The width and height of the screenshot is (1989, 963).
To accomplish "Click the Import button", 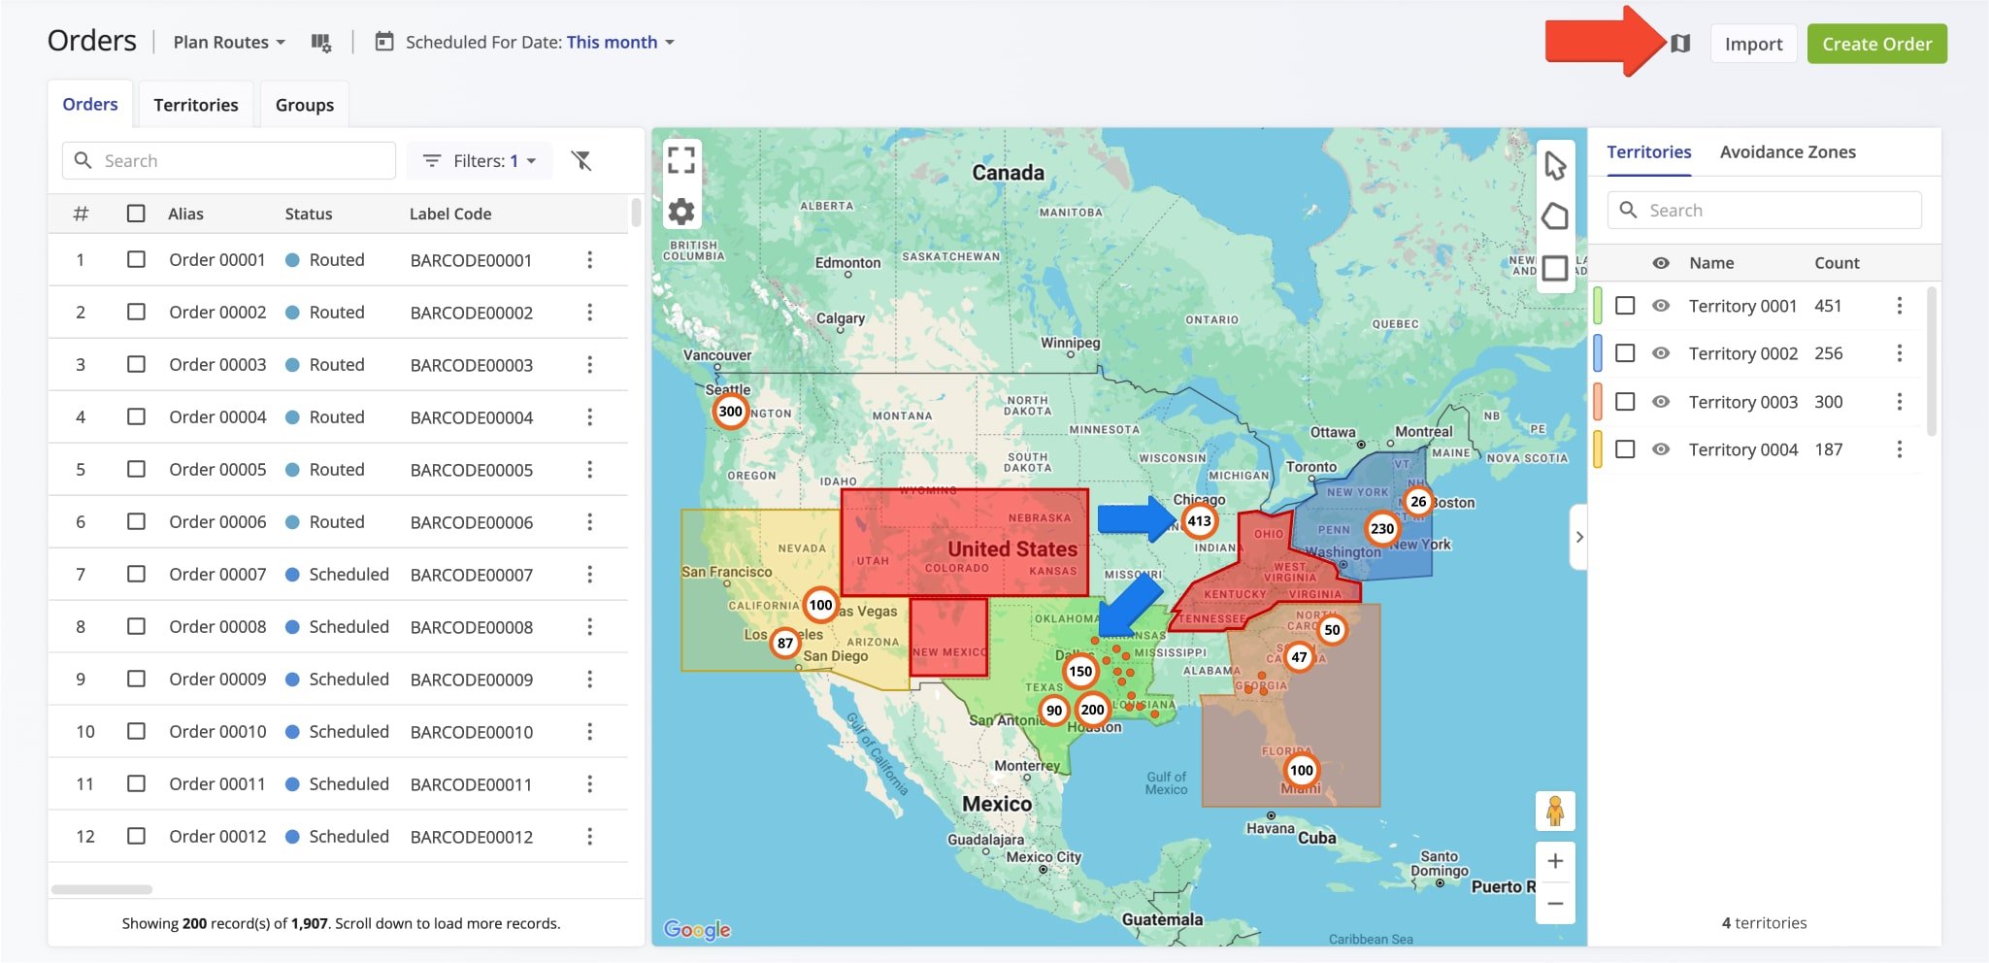I will pos(1753,44).
